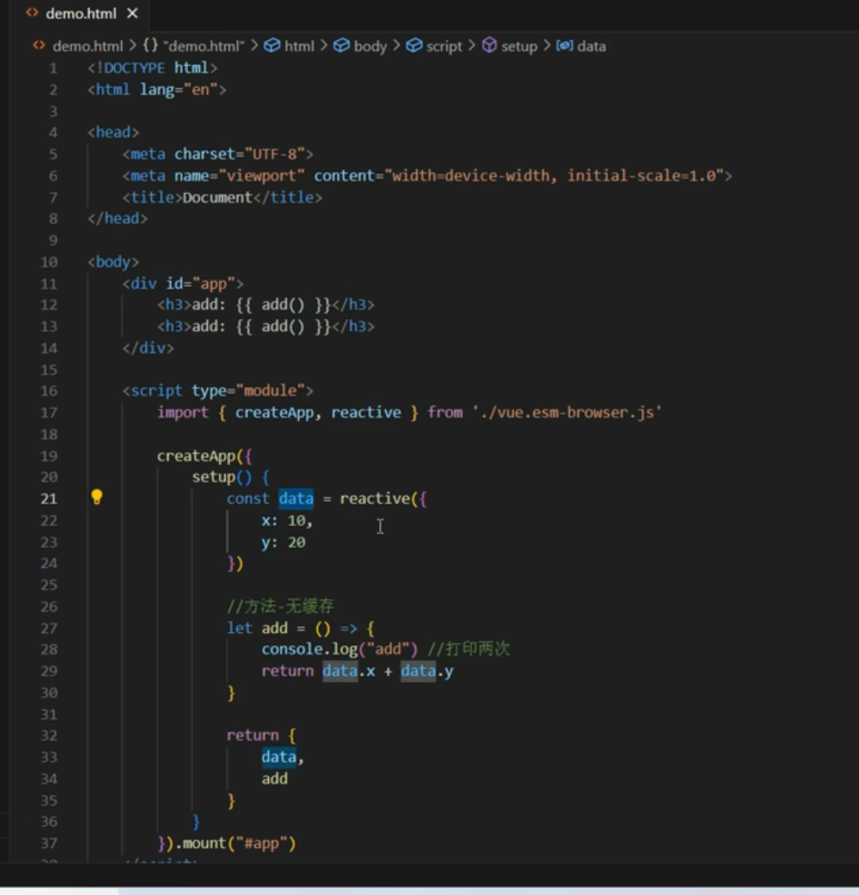The width and height of the screenshot is (859, 895).
Task: Click "<!DOCTYPE html>" on line 1
Action: click(152, 68)
